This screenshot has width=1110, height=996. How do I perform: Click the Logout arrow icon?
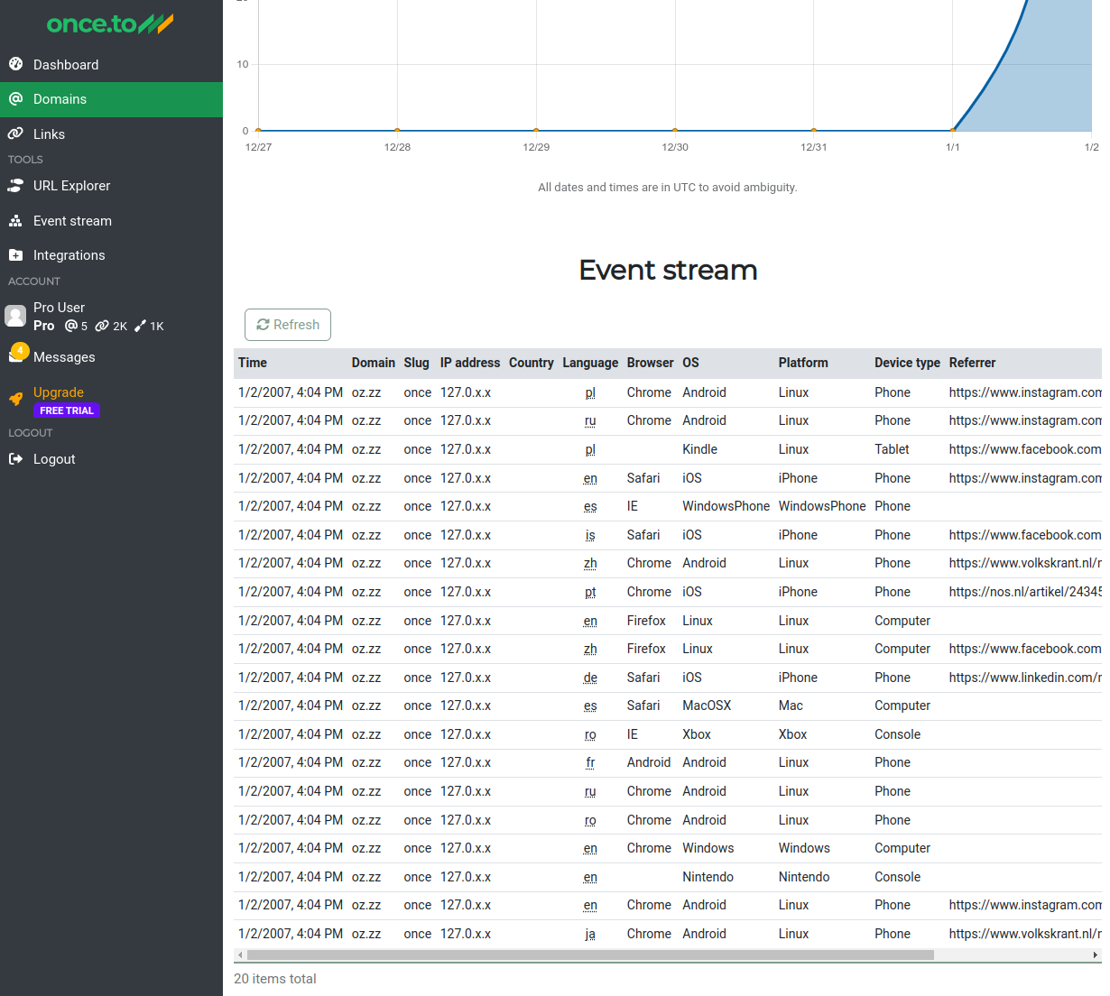click(15, 458)
